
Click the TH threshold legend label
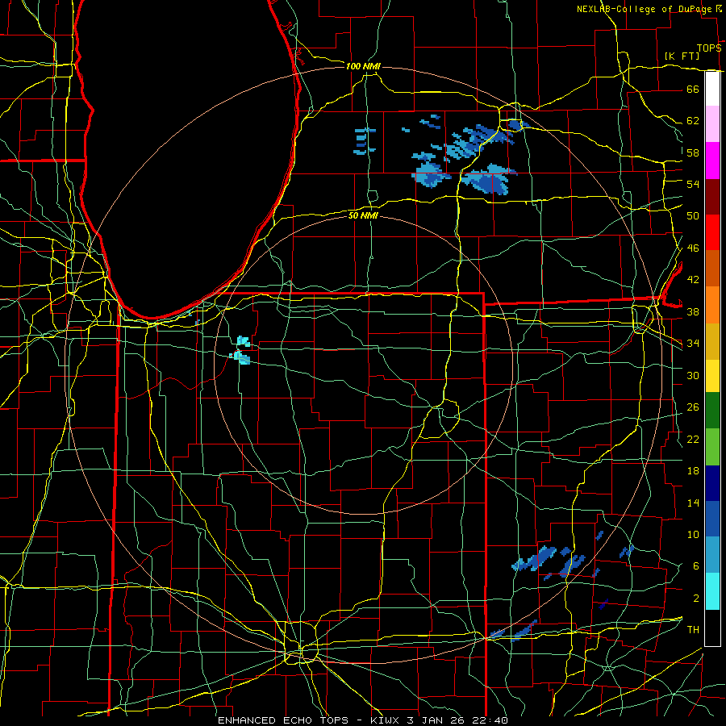[693, 630]
